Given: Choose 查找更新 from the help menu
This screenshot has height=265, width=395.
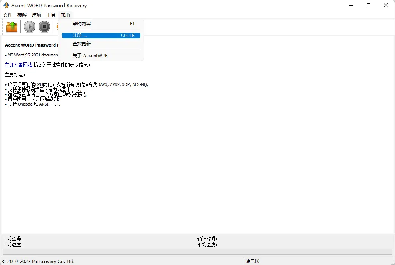Looking at the screenshot, I should (x=101, y=44).
